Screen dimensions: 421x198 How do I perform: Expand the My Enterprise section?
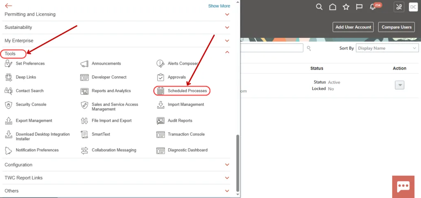click(x=227, y=41)
